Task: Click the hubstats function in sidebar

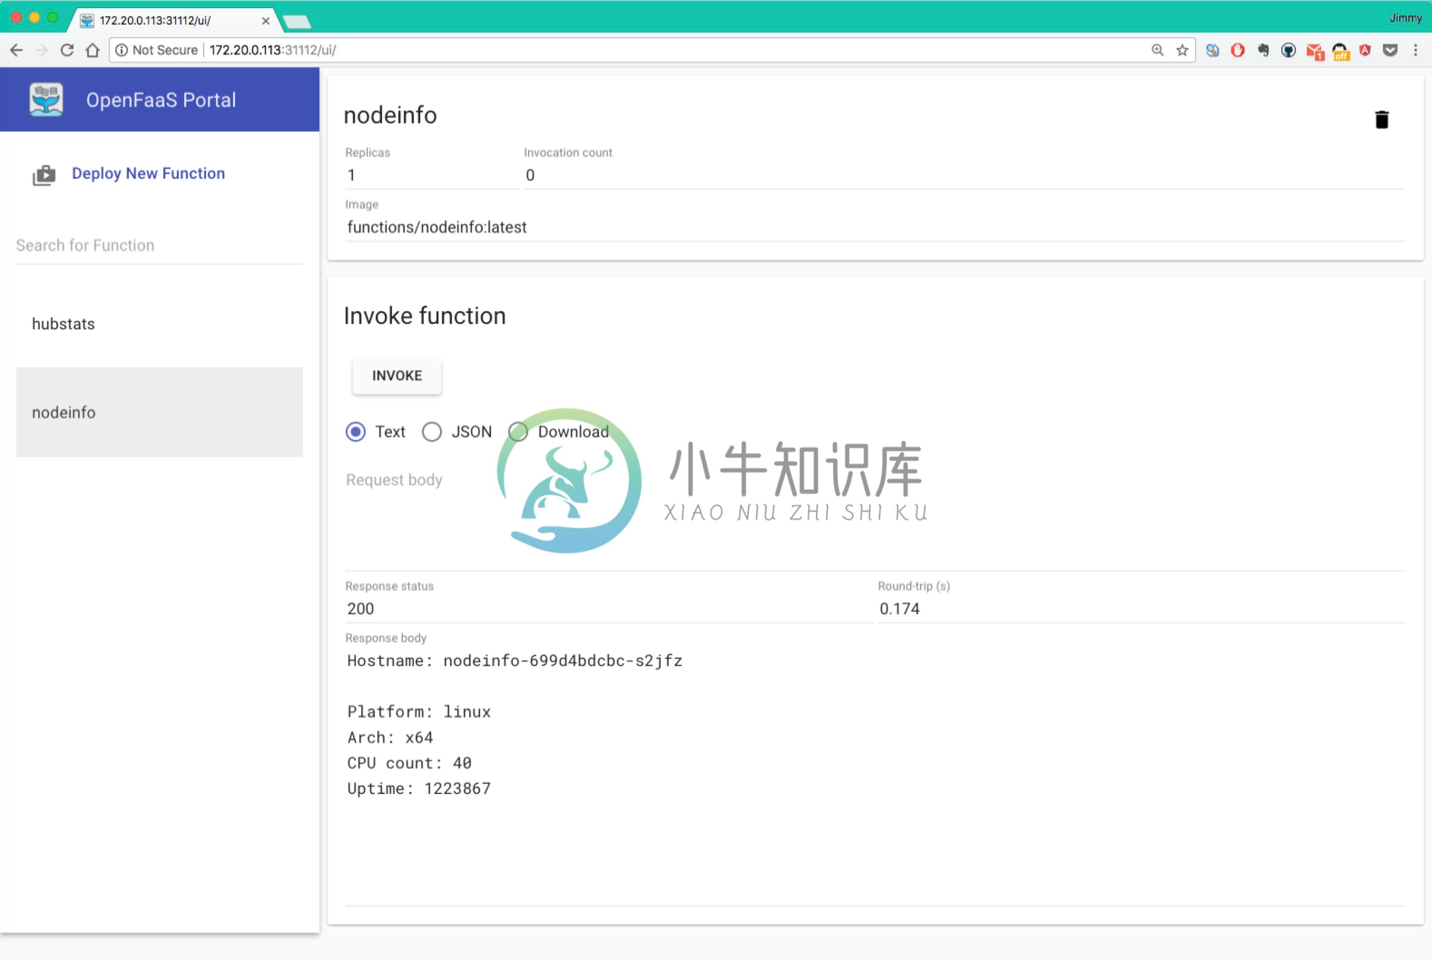Action: click(x=160, y=323)
